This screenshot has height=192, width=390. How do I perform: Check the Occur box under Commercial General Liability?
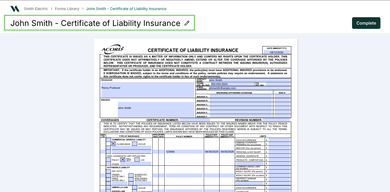click(x=135, y=144)
